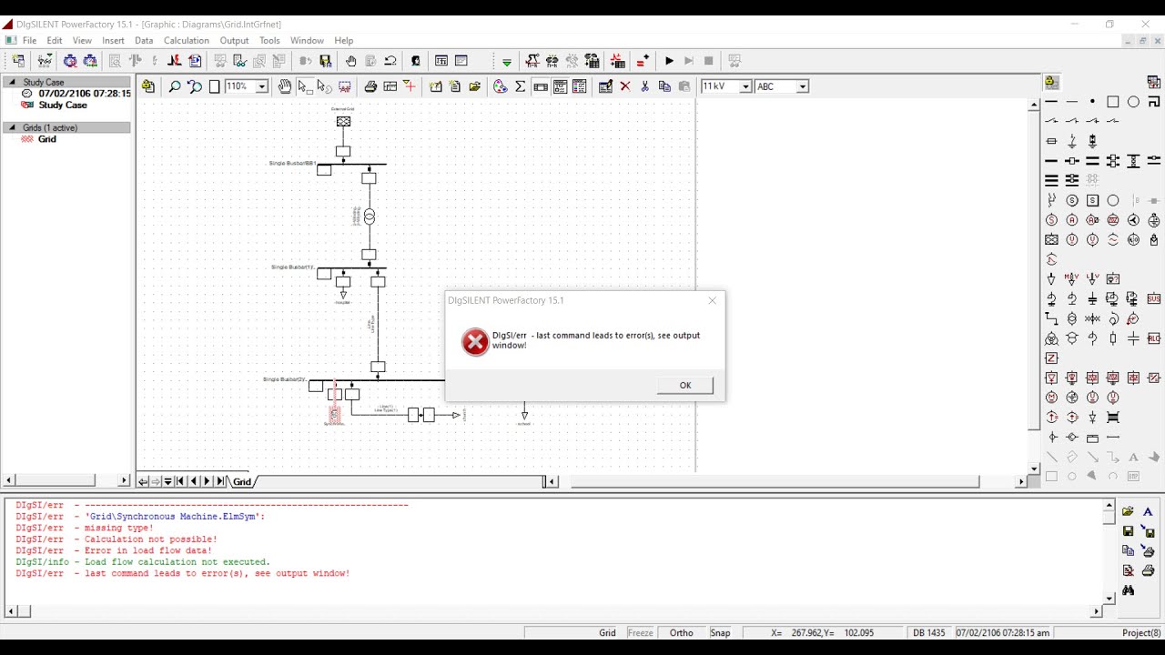This screenshot has height=655, width=1165.
Task: Open the zoom level 110% dropdown
Action: coord(261,86)
